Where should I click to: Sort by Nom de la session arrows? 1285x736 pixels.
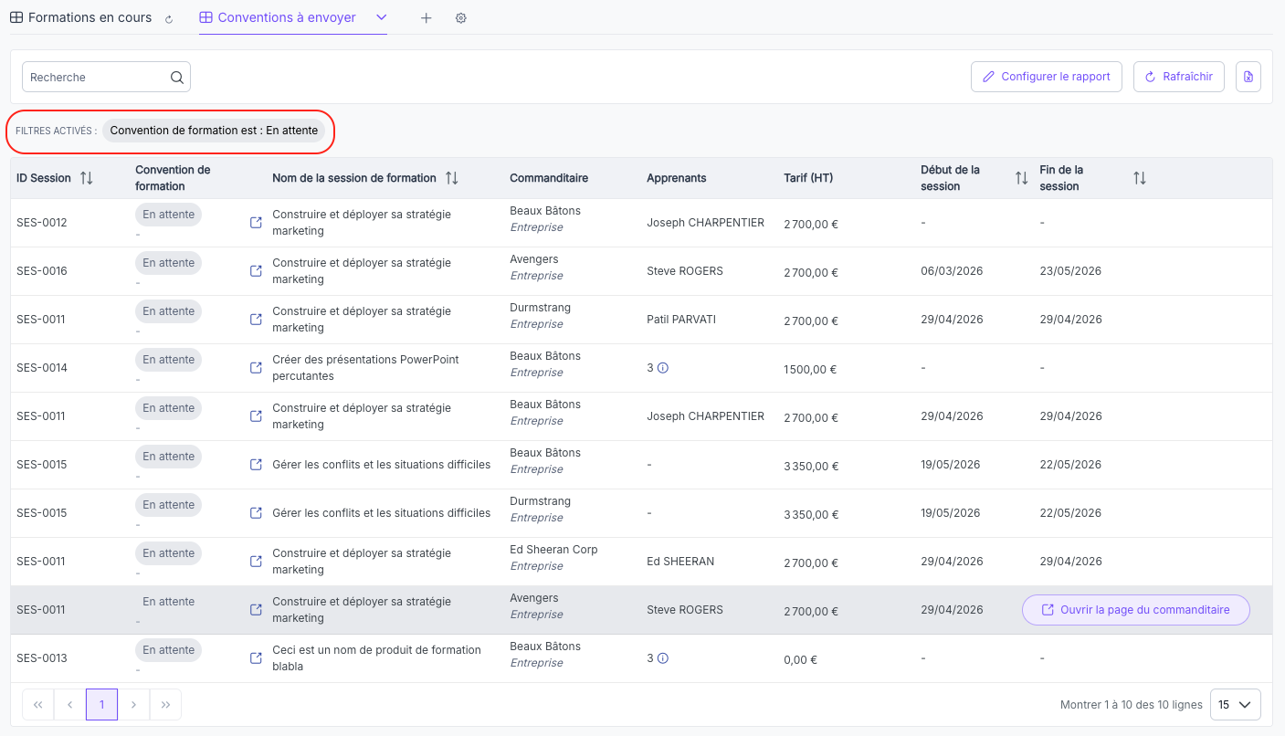tap(452, 178)
